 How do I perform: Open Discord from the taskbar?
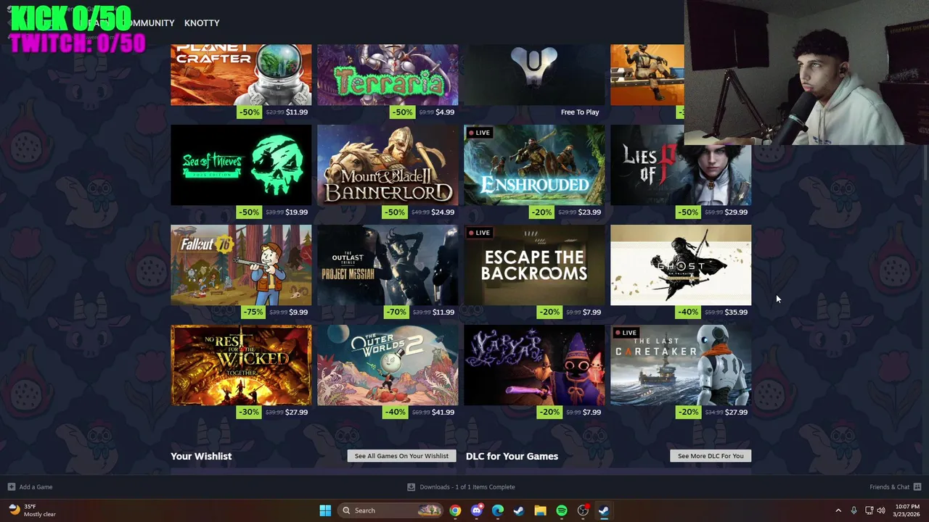(x=477, y=510)
